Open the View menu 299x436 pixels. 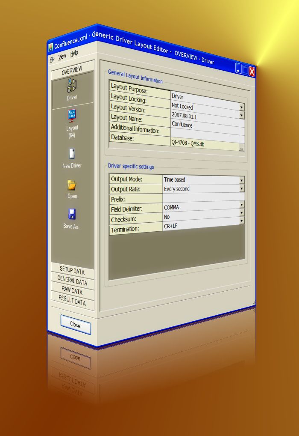click(62, 57)
